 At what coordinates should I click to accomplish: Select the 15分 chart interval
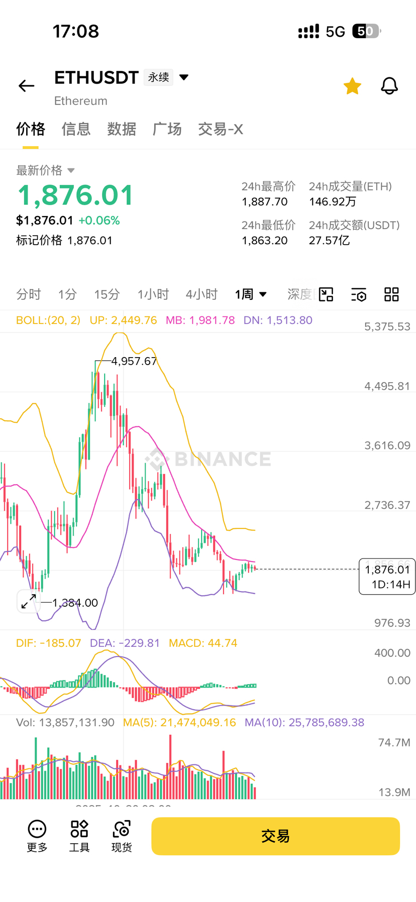(x=107, y=294)
